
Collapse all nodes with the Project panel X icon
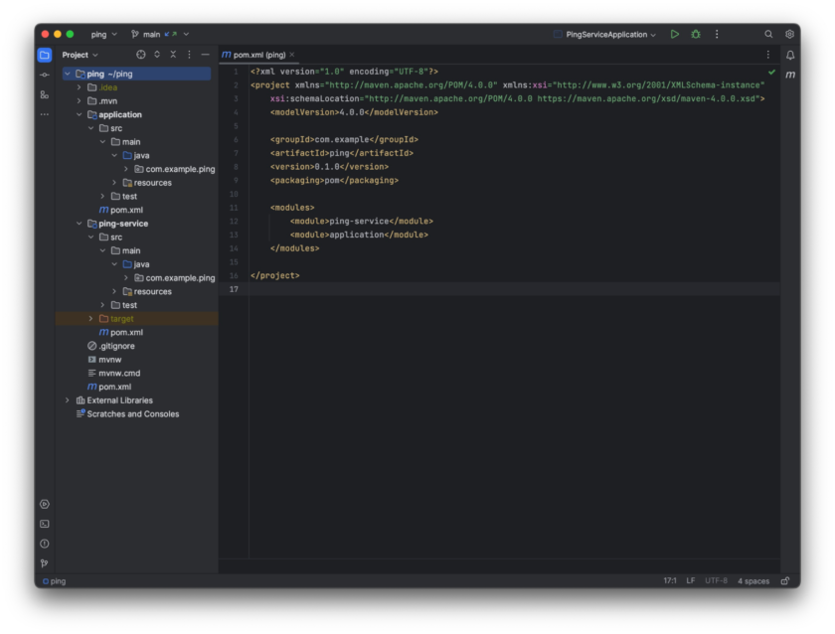coord(174,55)
